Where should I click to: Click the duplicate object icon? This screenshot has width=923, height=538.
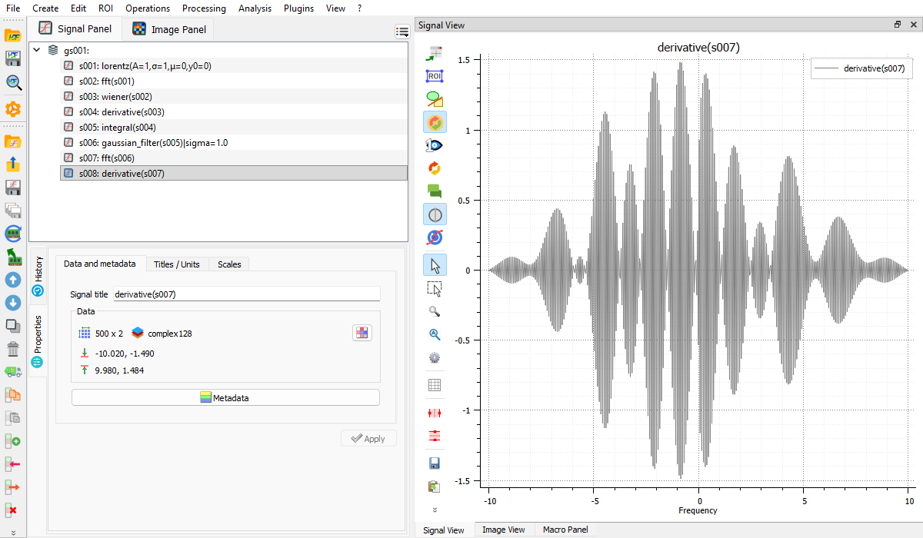pos(13,326)
